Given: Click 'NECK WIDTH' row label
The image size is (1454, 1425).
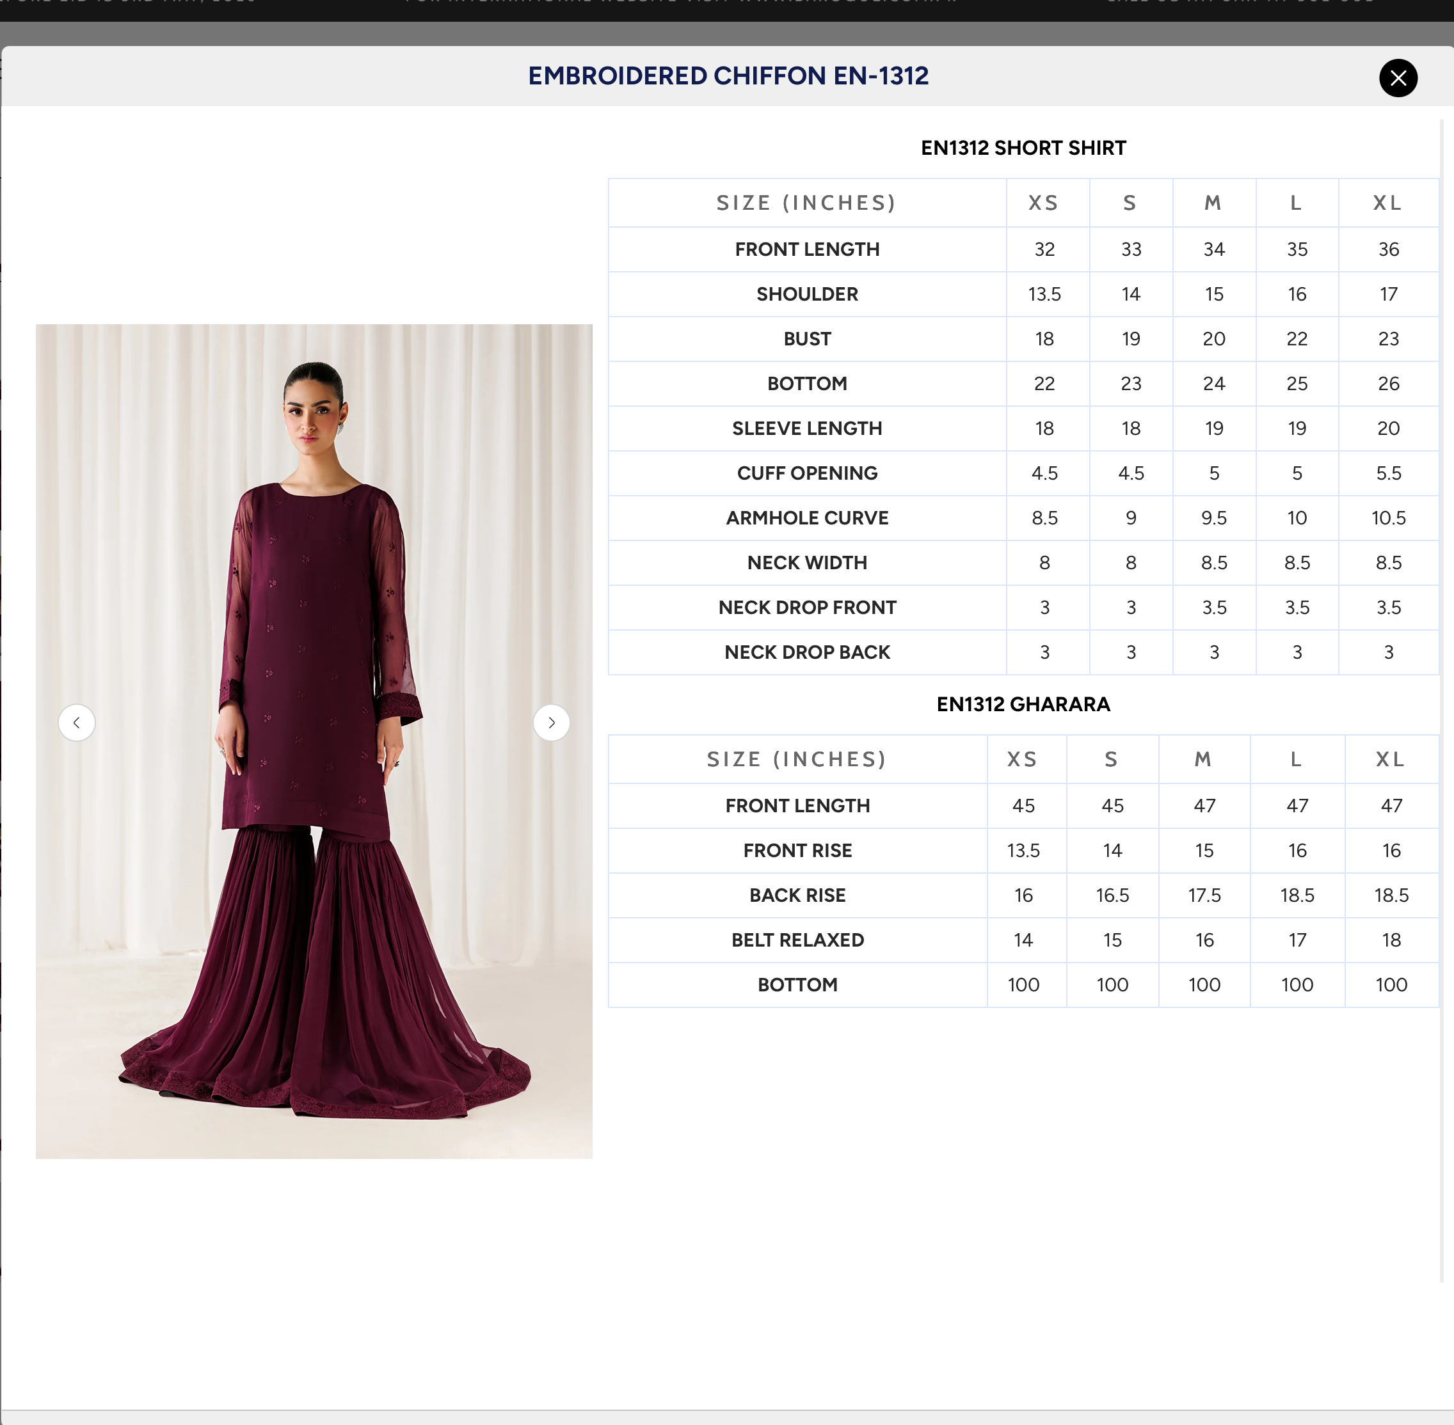Looking at the screenshot, I should click(x=807, y=563).
